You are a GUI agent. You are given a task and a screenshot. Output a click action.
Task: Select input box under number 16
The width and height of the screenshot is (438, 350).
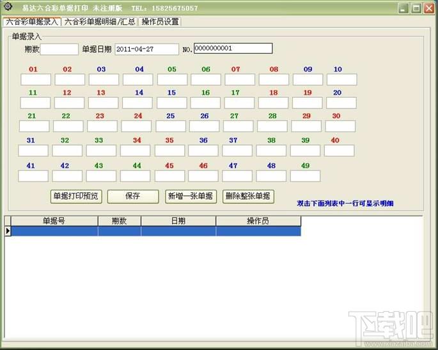click(205, 103)
